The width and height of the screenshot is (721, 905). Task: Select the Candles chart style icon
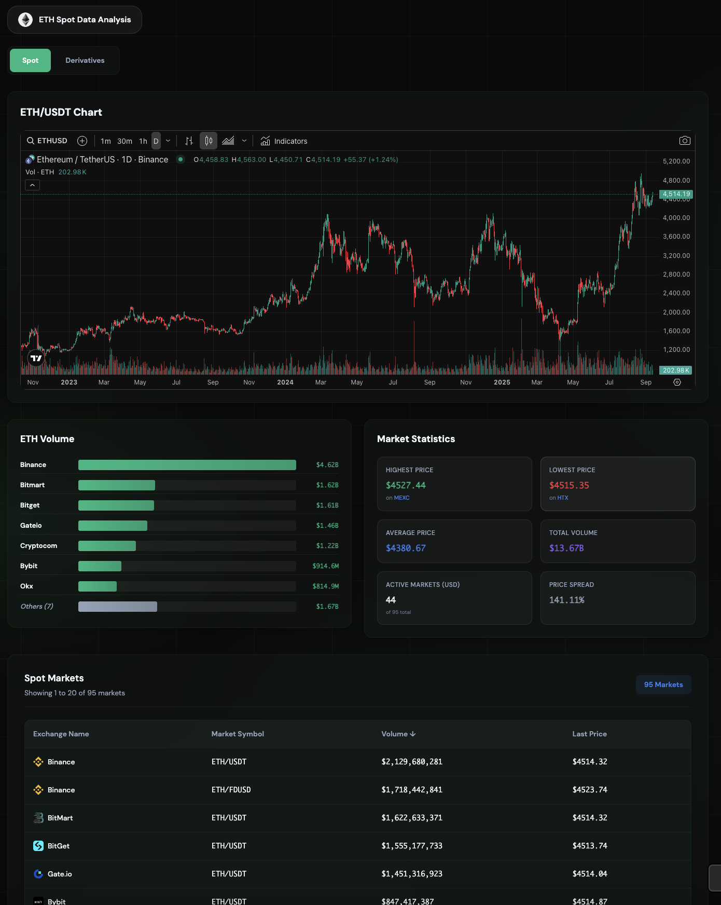tap(209, 141)
